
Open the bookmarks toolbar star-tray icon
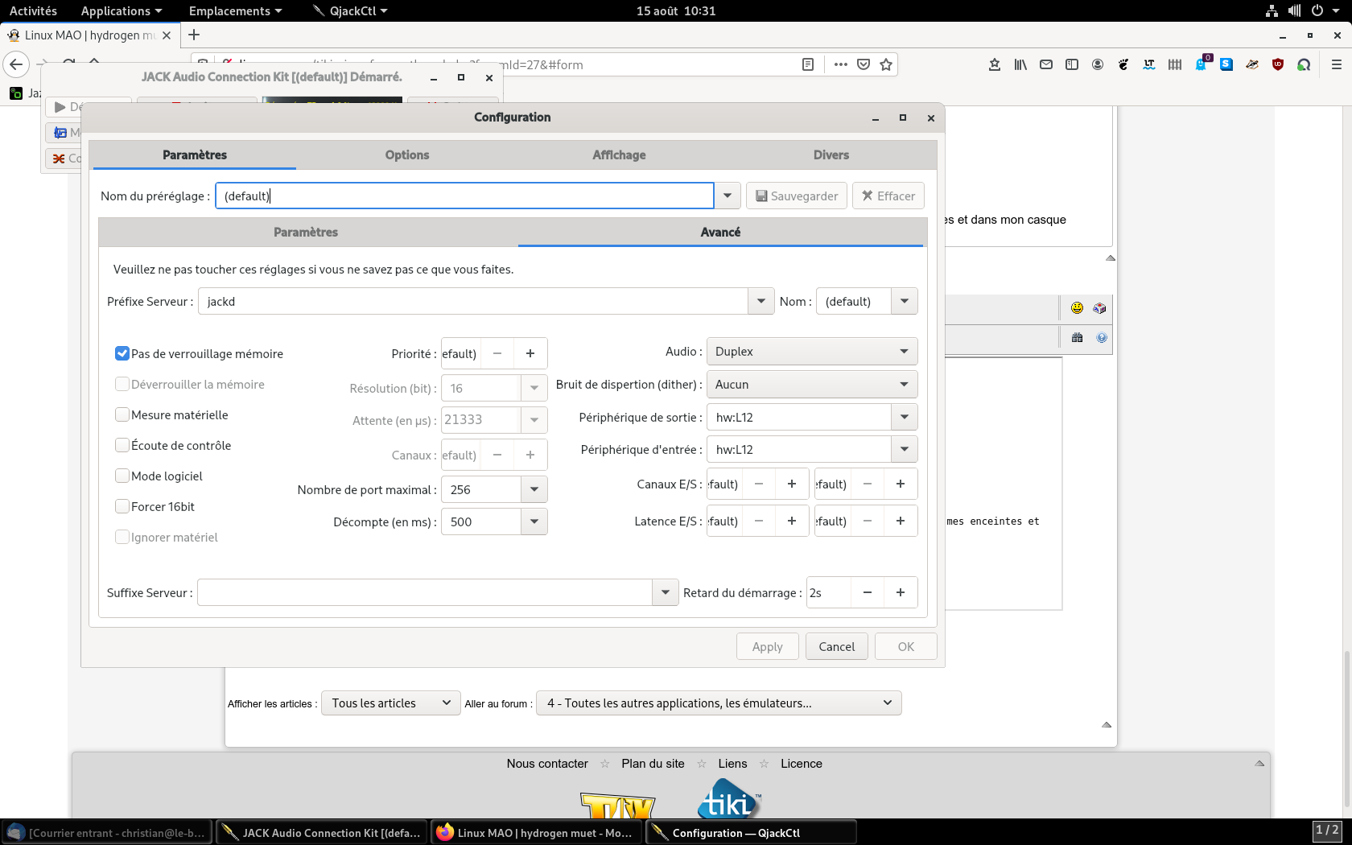click(995, 64)
